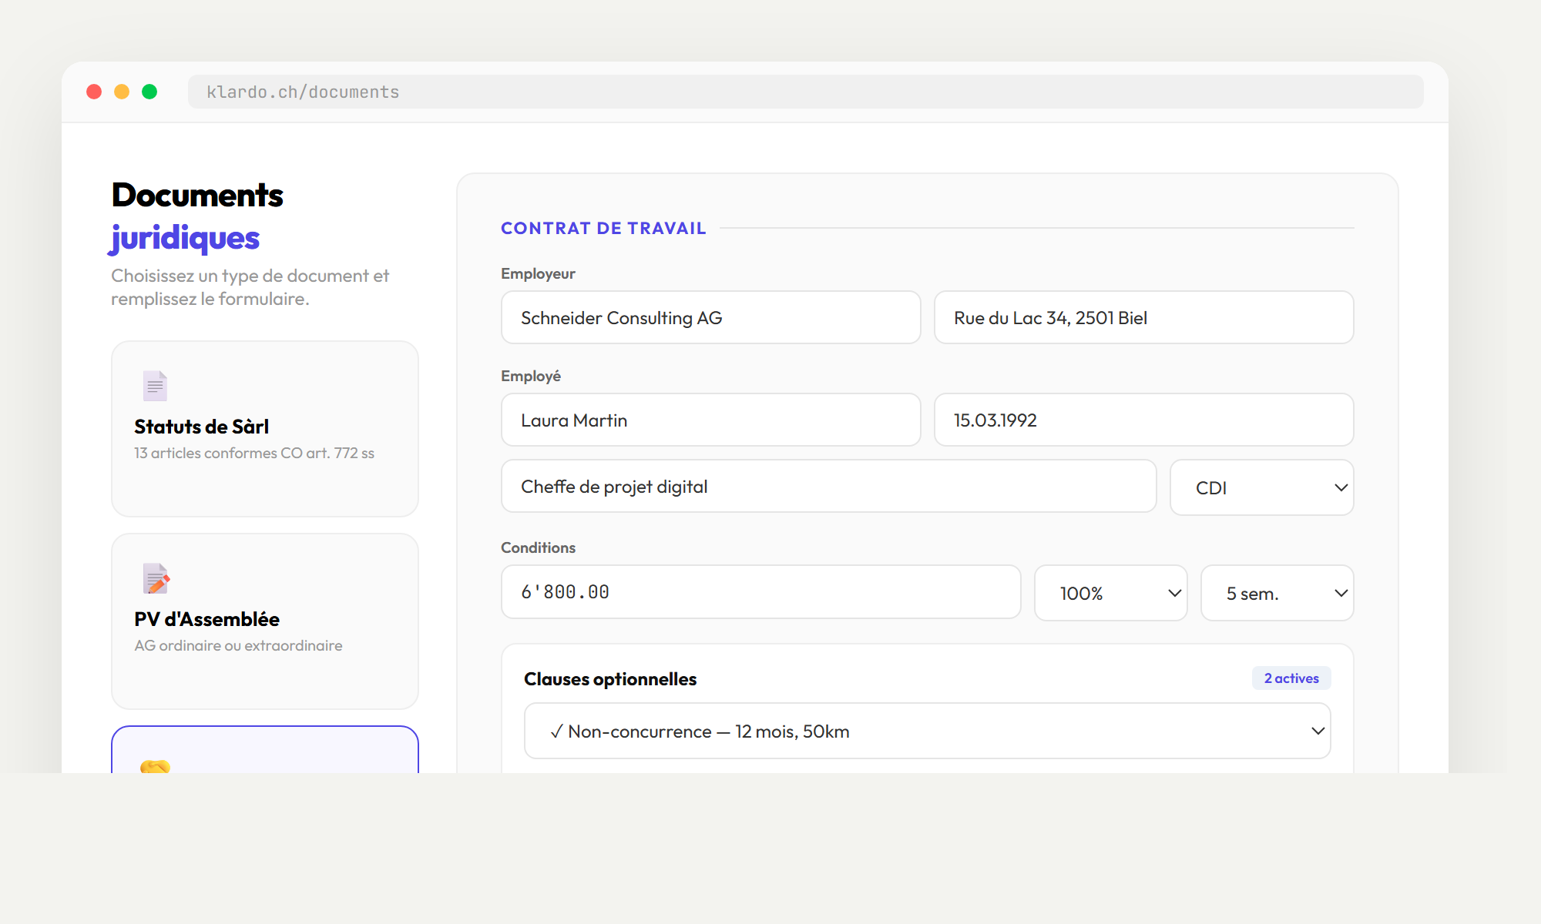The width and height of the screenshot is (1541, 924).
Task: Click the Cheffe de projet digital field
Action: tap(828, 486)
